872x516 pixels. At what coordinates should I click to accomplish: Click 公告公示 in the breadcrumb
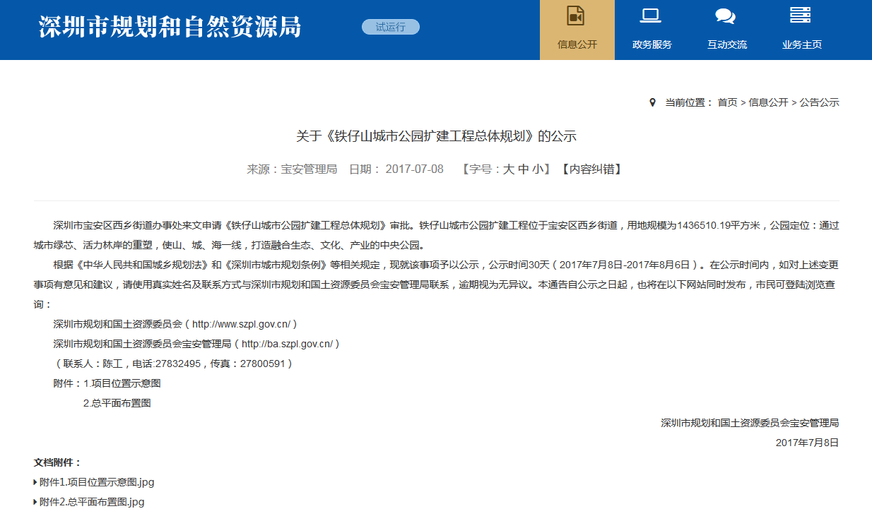(x=819, y=102)
